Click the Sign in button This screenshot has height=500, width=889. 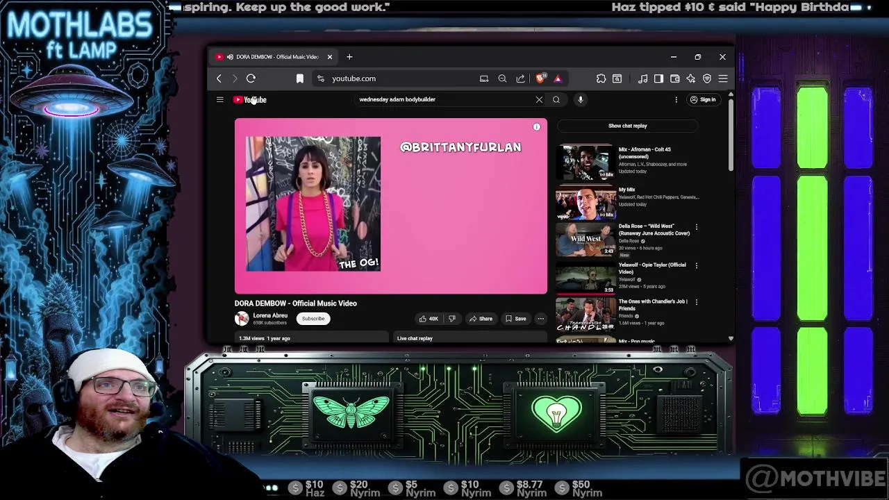pyautogui.click(x=702, y=99)
